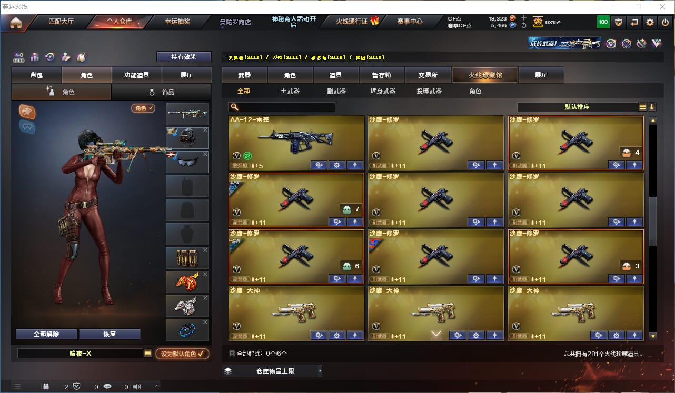Click the power exit icon
This screenshot has height=393, width=675.
click(666, 22)
